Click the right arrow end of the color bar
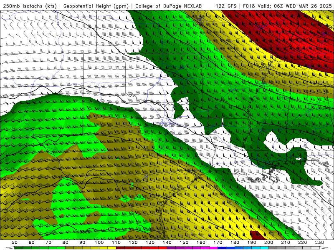The width and height of the screenshot is (334, 250). [324, 248]
